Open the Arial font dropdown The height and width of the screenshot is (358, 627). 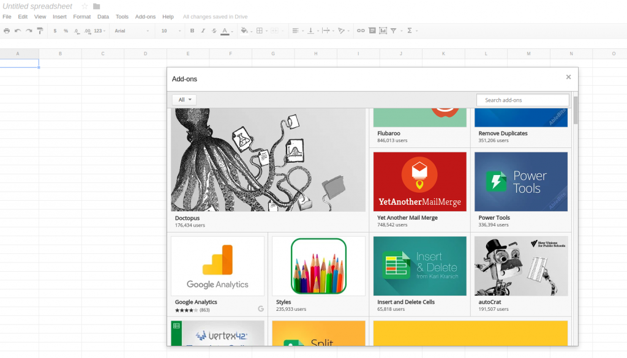click(x=132, y=31)
